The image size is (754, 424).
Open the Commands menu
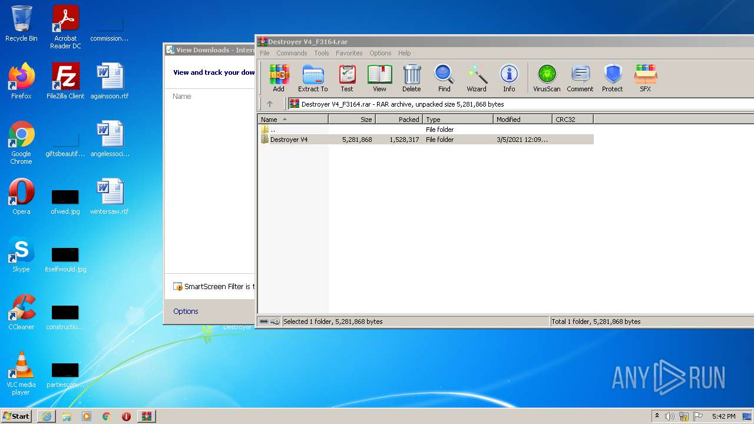coord(292,53)
